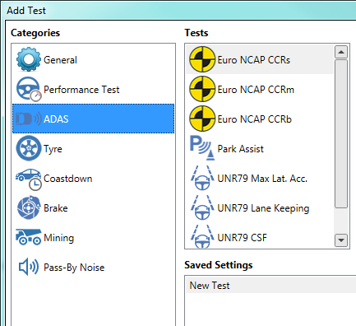Click the ADAS car sensor icon
The width and height of the screenshot is (356, 326).
click(29, 119)
